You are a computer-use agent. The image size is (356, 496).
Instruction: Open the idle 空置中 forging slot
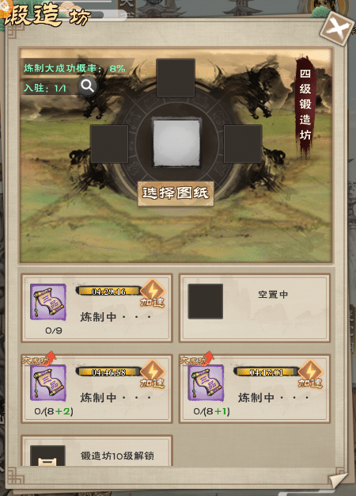pyautogui.click(x=255, y=307)
